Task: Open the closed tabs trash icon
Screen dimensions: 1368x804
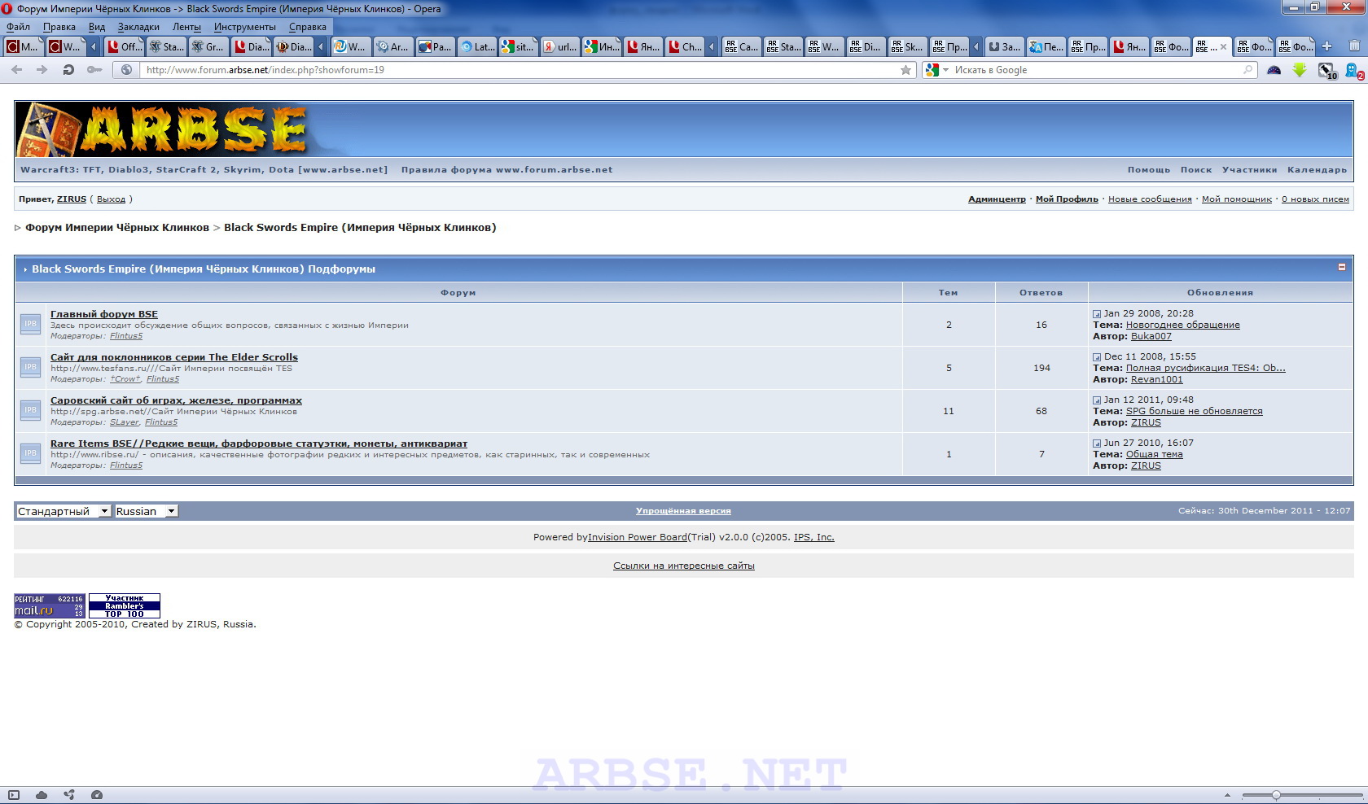Action: tap(1354, 46)
